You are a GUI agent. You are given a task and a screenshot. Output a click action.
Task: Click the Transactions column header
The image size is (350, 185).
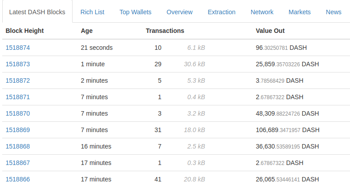(165, 31)
